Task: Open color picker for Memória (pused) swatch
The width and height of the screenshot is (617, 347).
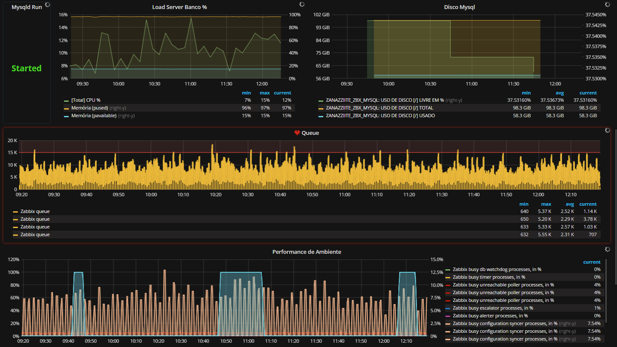Action: click(66, 108)
